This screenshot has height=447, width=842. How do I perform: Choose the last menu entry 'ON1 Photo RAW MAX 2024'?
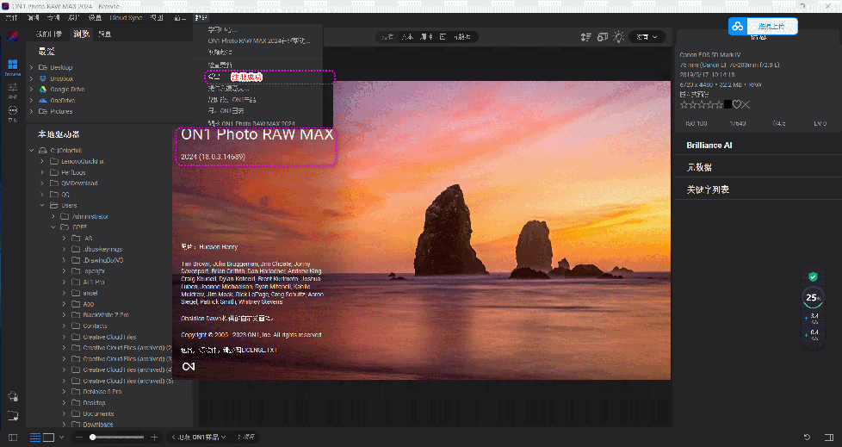click(251, 123)
